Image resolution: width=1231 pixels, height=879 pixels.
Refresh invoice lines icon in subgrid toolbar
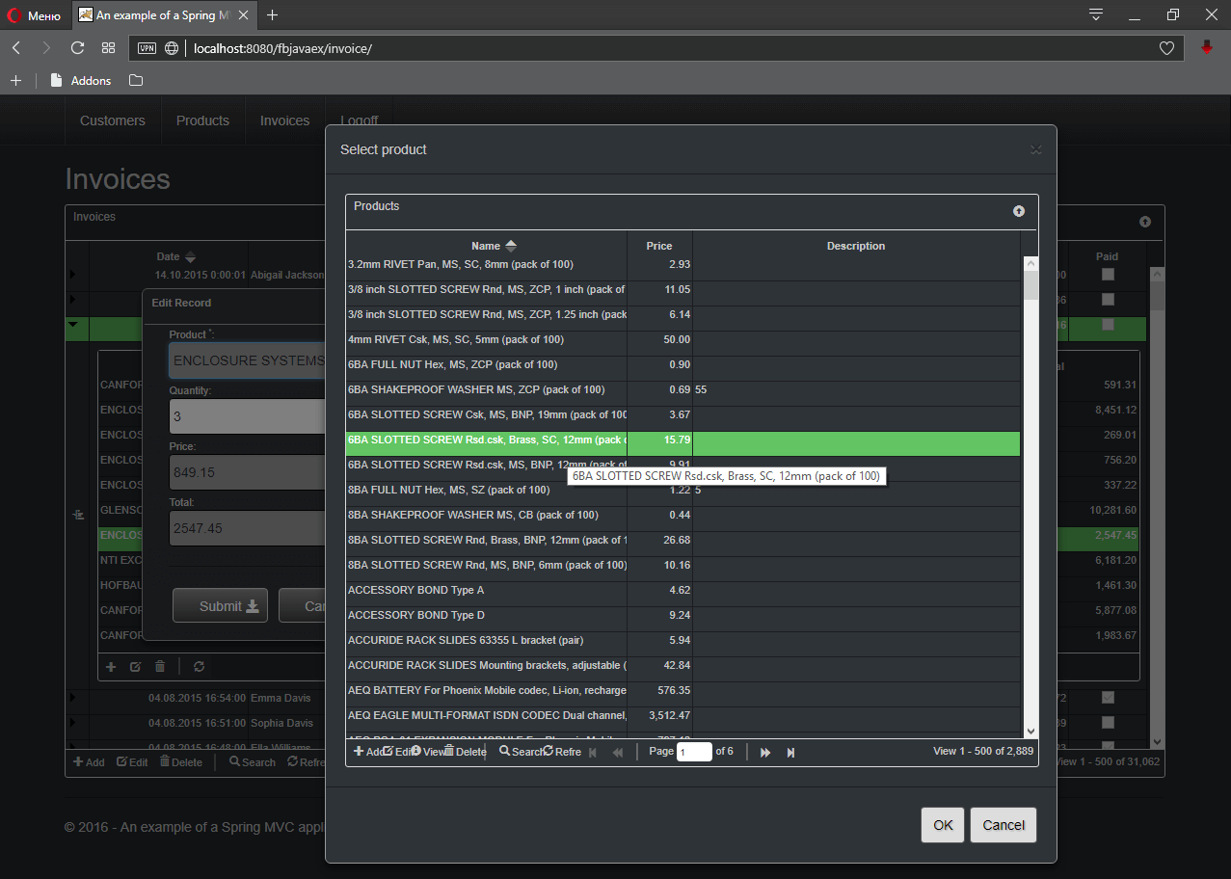(x=200, y=666)
